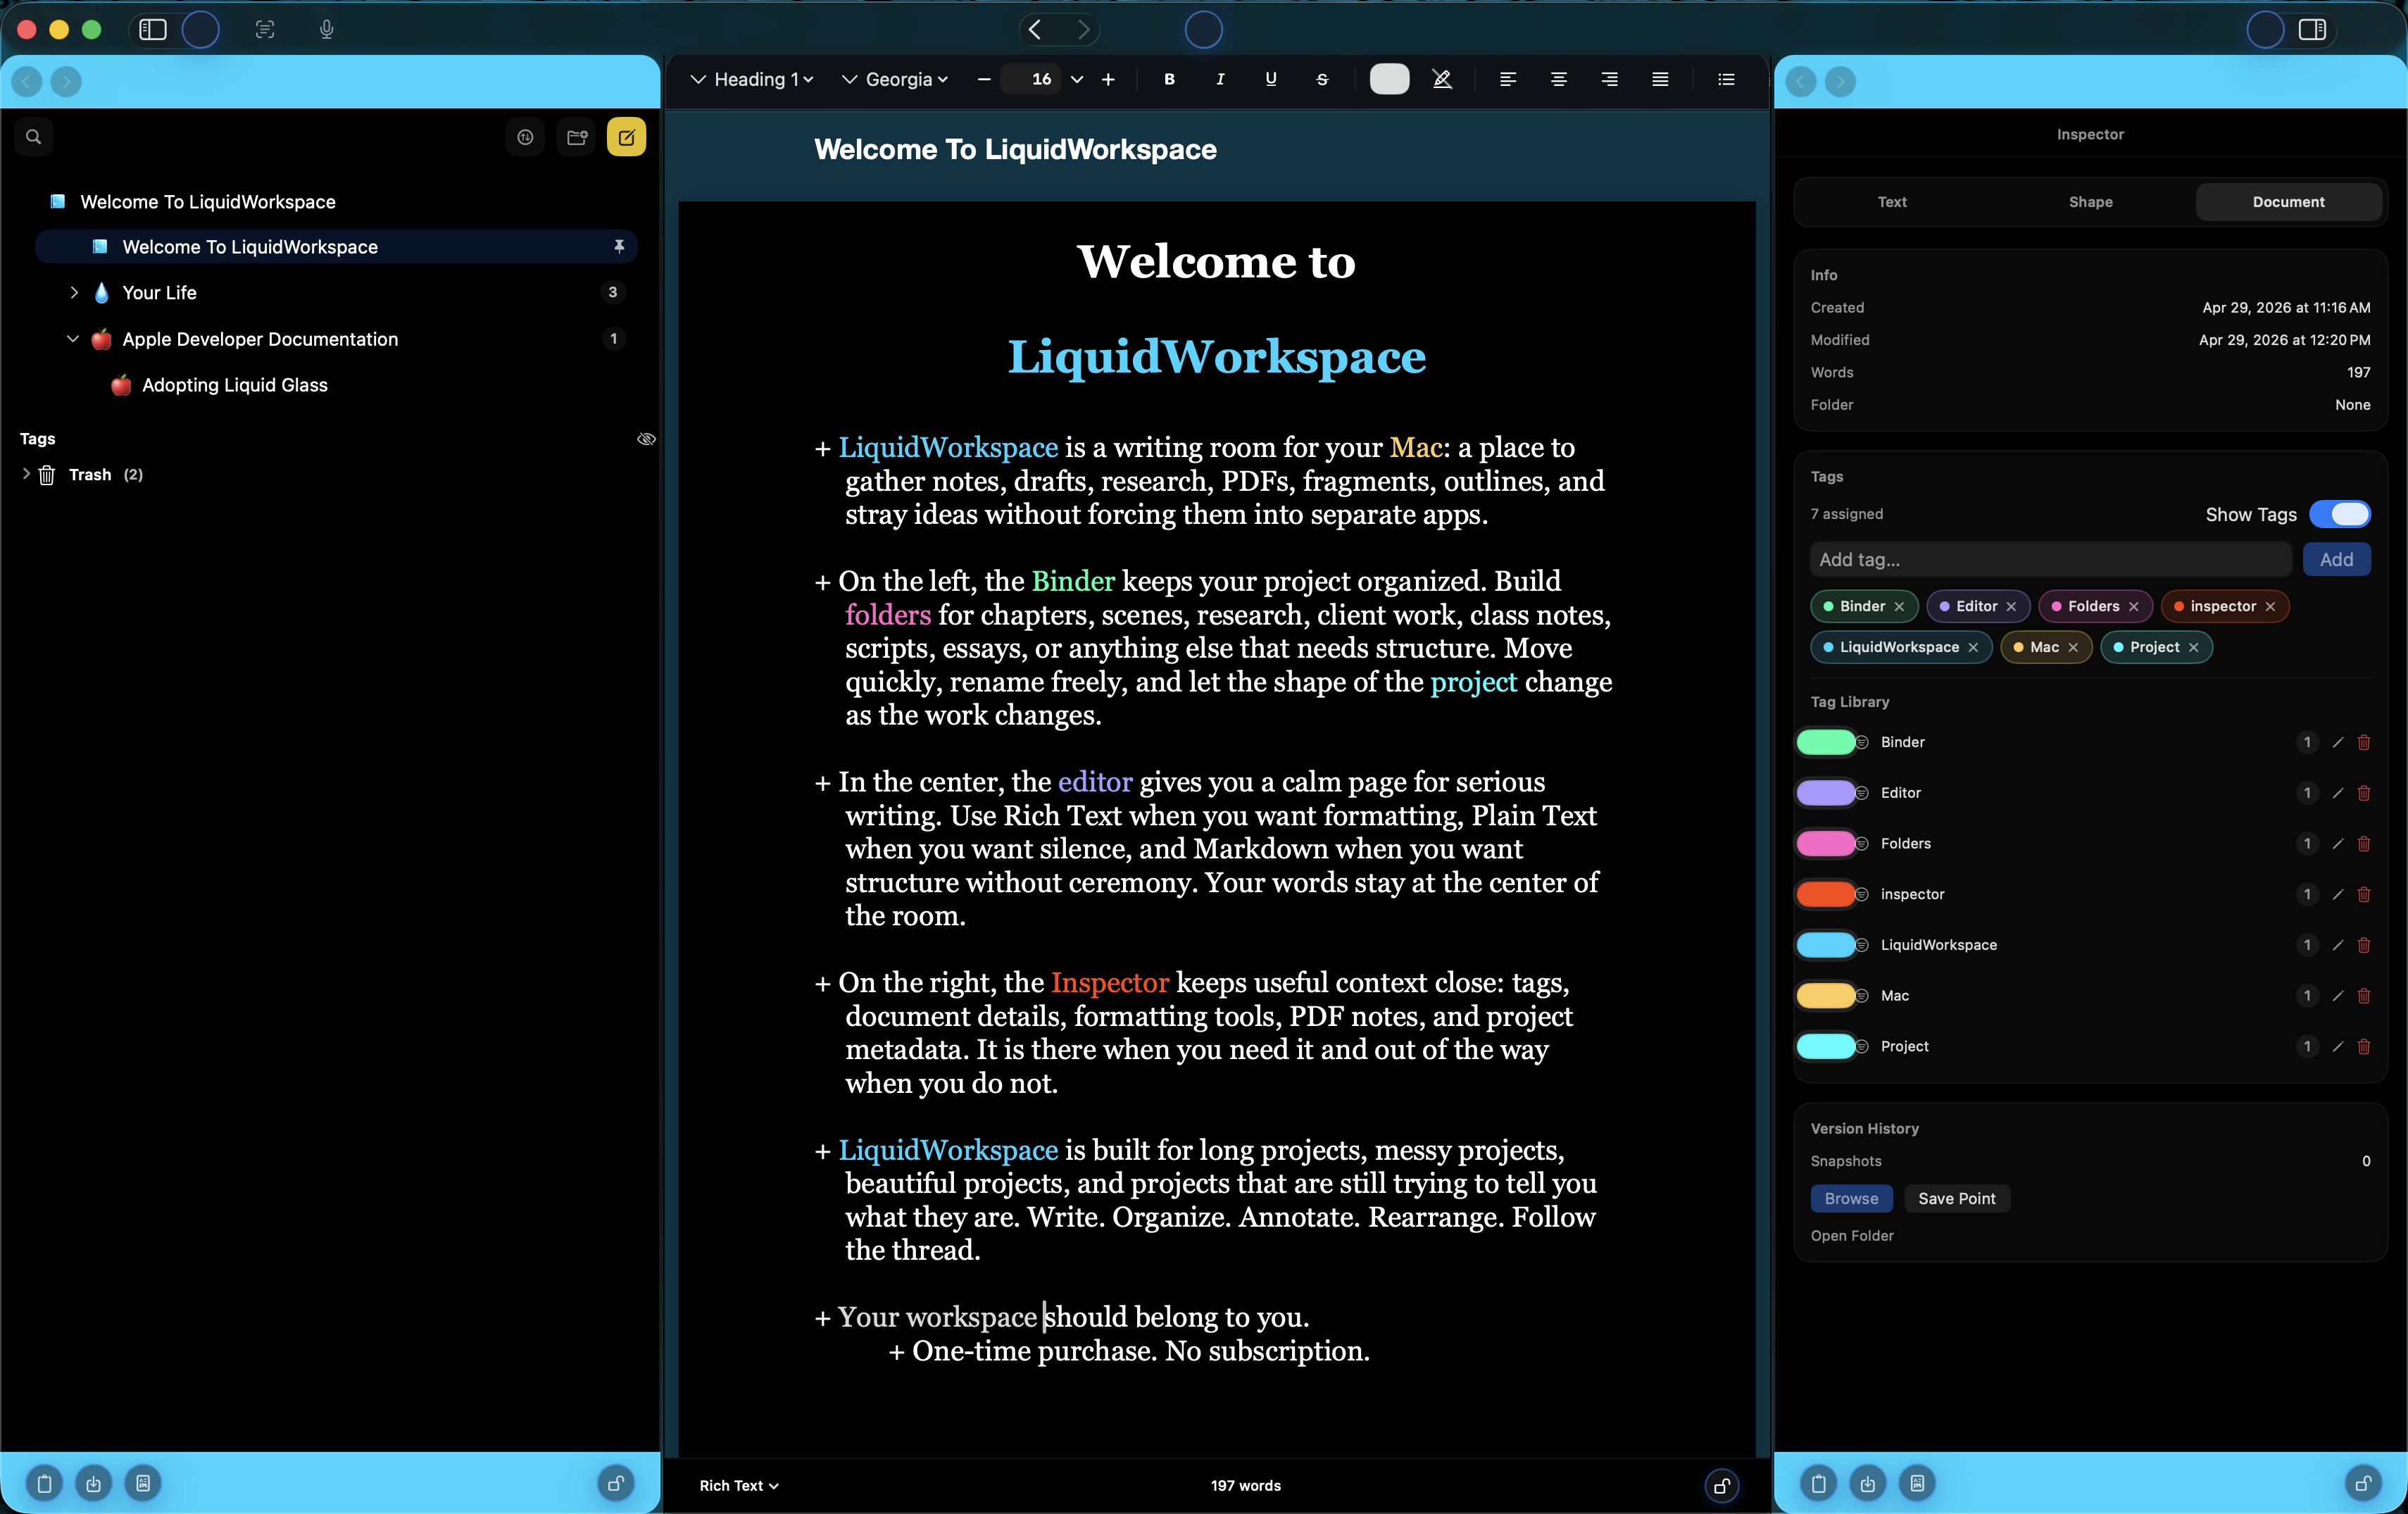
Task: Click the clipboard icon in the binder footer
Action: [44, 1483]
